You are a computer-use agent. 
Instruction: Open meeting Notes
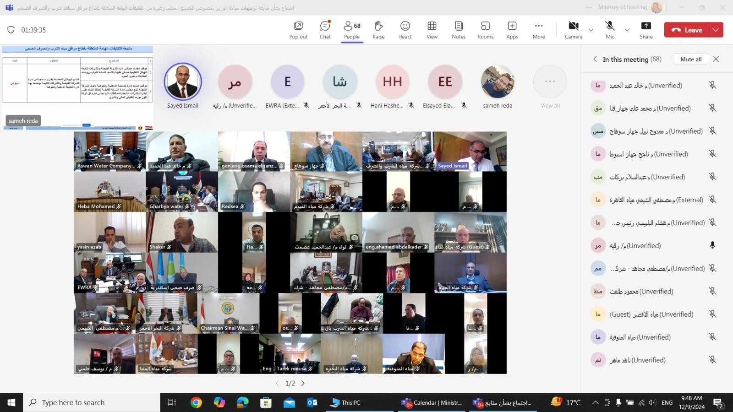pos(459,30)
